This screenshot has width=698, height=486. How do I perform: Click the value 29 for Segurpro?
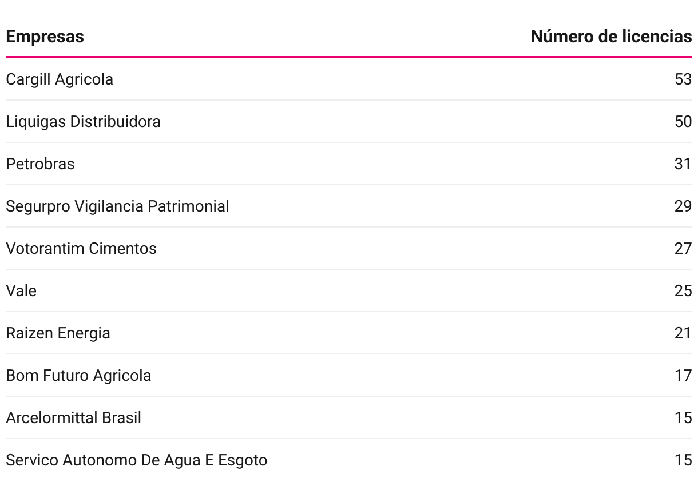[x=683, y=206]
